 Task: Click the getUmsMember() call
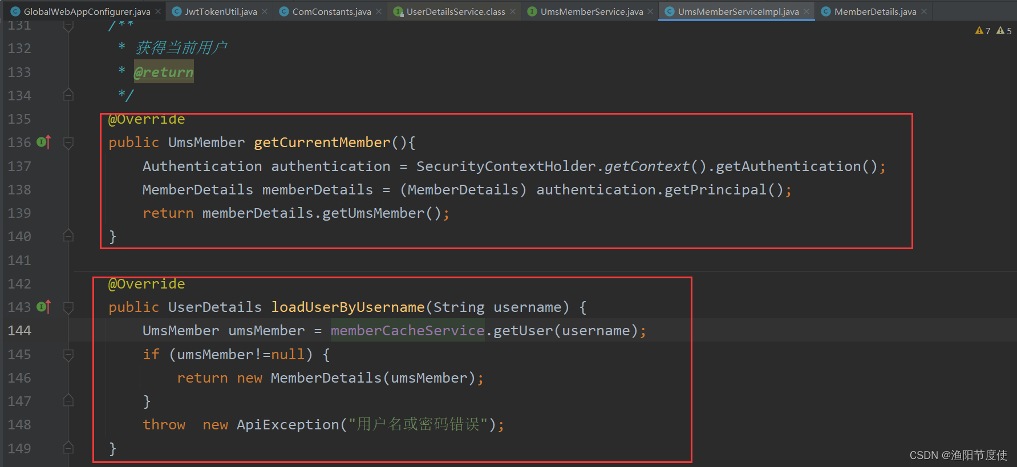click(x=382, y=213)
